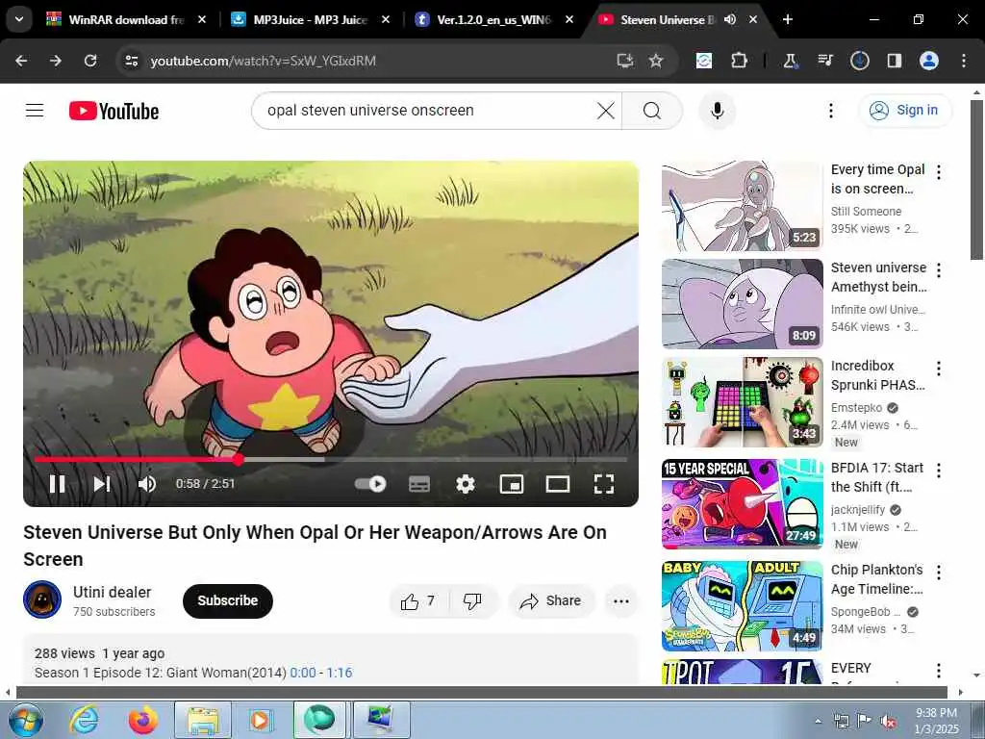Click the youtube.com address bar URL
985x739 pixels.
coord(264,61)
